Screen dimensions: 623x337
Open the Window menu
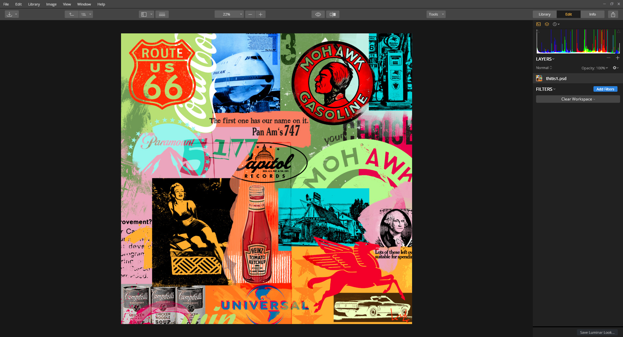pos(84,4)
